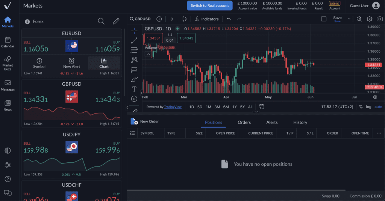Select the brush drawing tool
Screen dimensions: 385x201
(134, 80)
